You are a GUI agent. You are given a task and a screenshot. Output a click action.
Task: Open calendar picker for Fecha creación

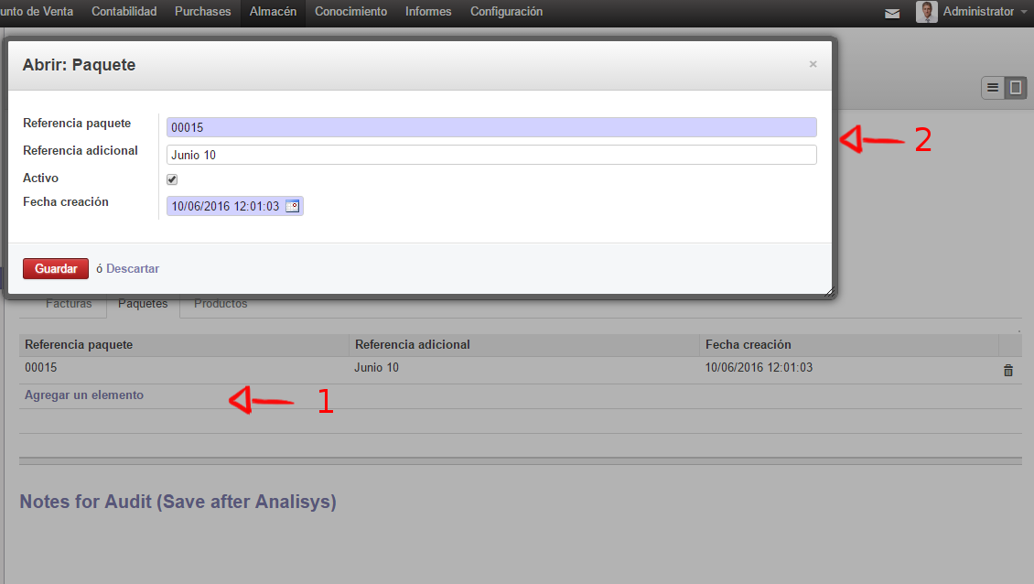pyautogui.click(x=292, y=206)
